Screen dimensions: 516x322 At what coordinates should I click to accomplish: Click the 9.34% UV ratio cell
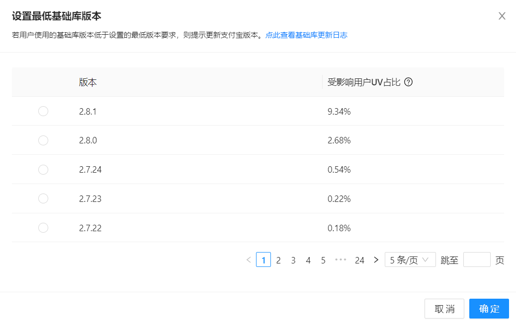tap(339, 112)
